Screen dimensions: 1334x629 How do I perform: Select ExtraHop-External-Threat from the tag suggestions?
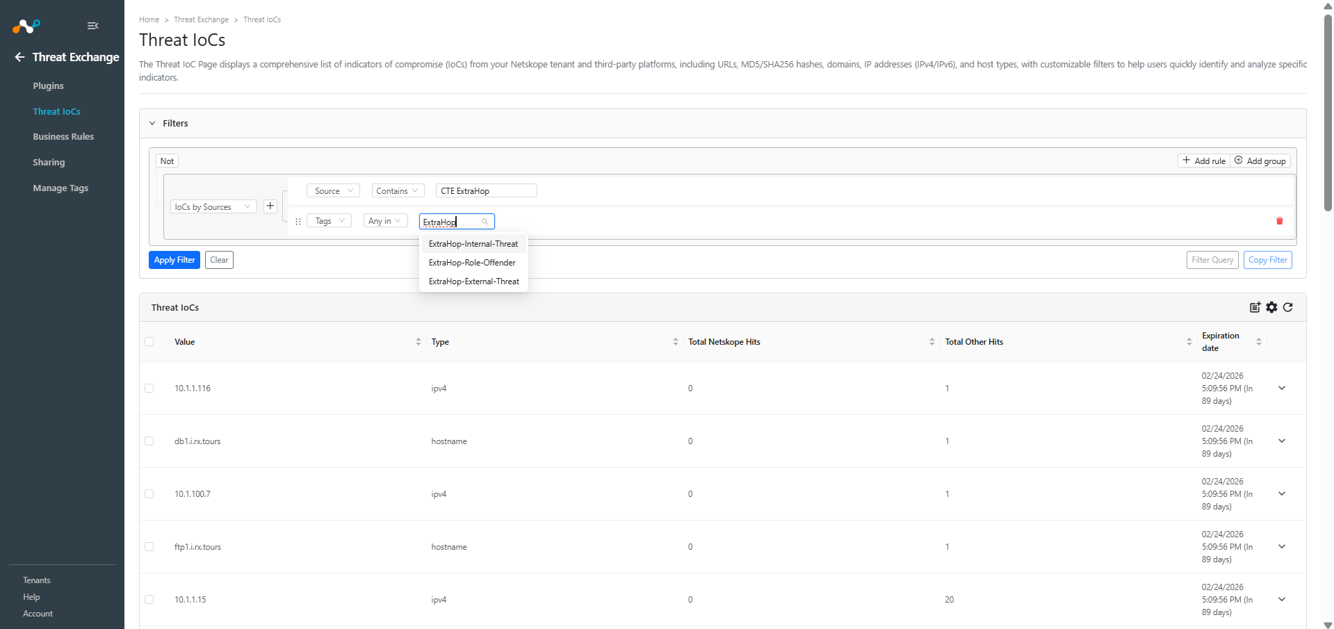click(473, 281)
